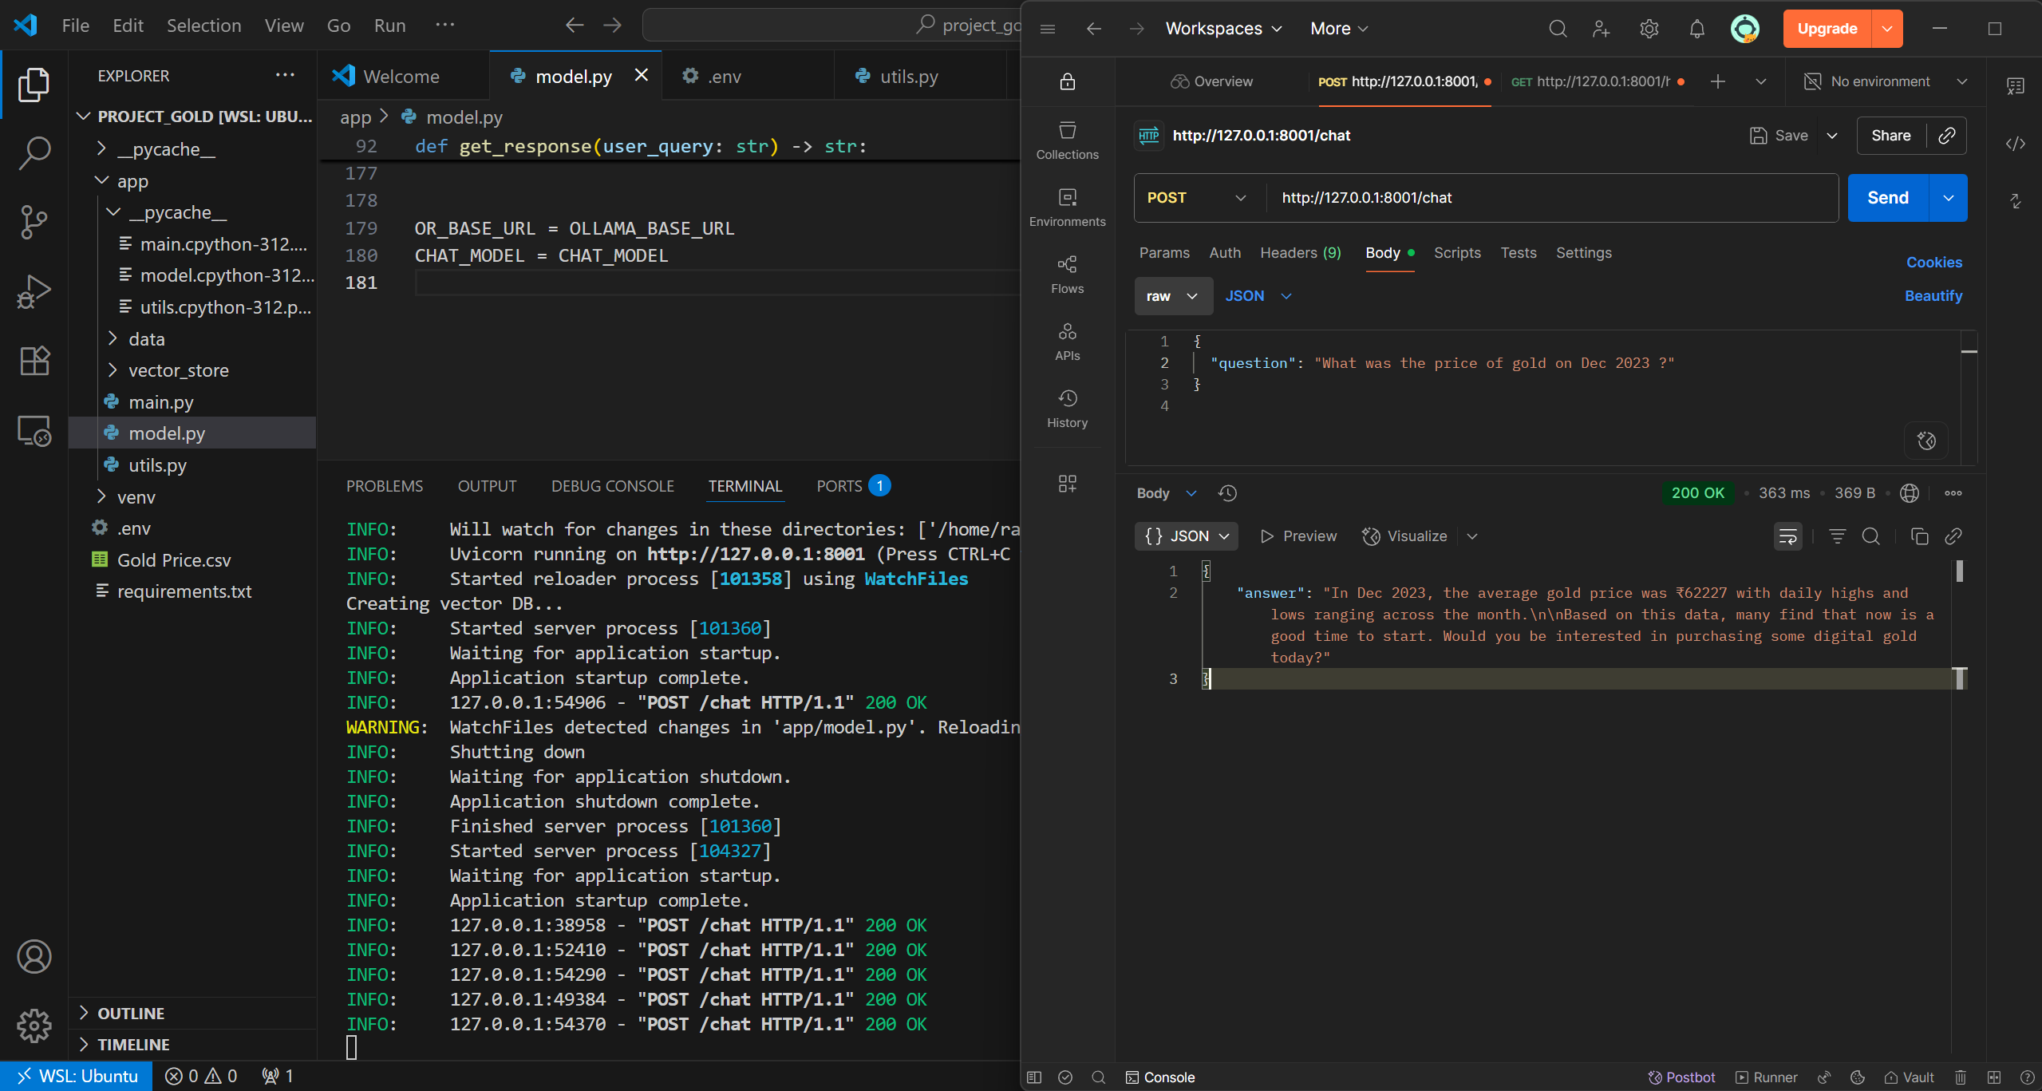This screenshot has width=2042, height=1091.
Task: Click the blue Send button
Action: (1887, 198)
